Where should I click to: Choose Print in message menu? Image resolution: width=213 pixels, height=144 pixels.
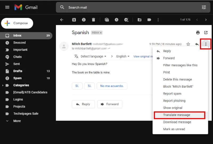pyautogui.click(x=180, y=72)
